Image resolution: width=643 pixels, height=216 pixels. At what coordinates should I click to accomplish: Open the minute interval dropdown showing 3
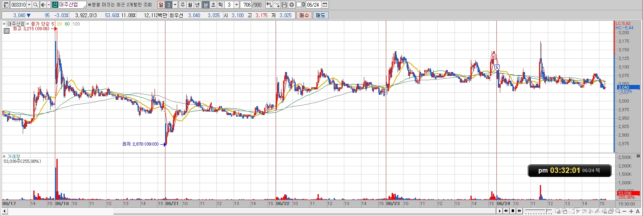[x=236, y=5]
